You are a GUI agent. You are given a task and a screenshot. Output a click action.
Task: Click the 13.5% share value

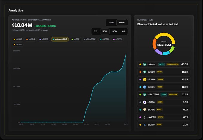pyautogui.click(x=185, y=80)
